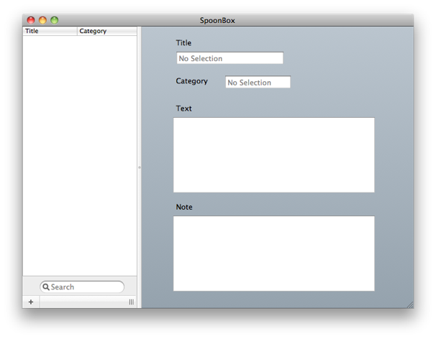Click the Title input field

[230, 58]
